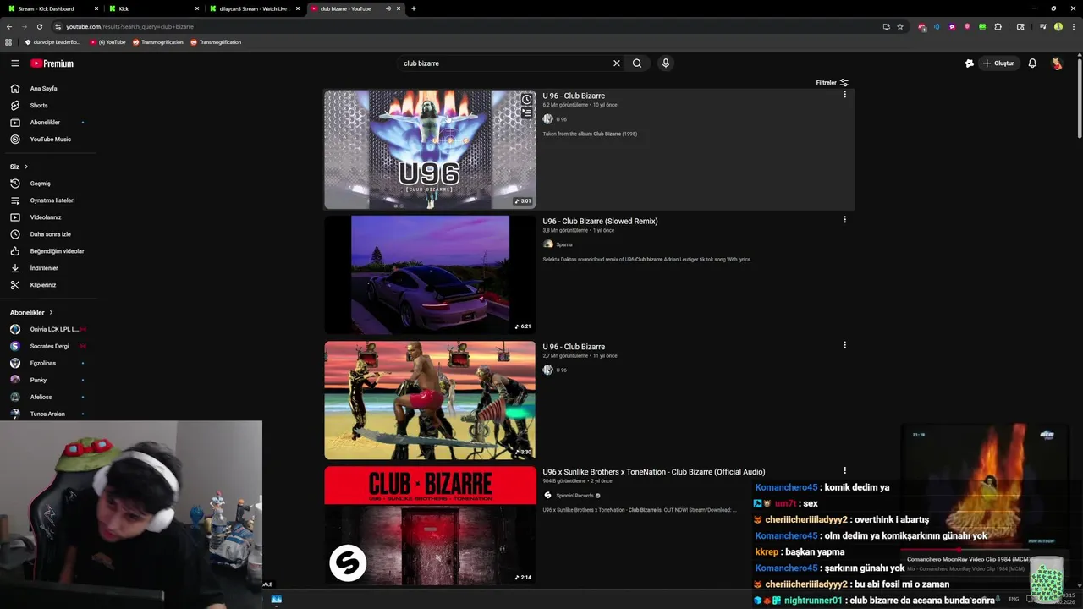Open the beach music video thumbnail
The height and width of the screenshot is (609, 1083).
coord(430,400)
